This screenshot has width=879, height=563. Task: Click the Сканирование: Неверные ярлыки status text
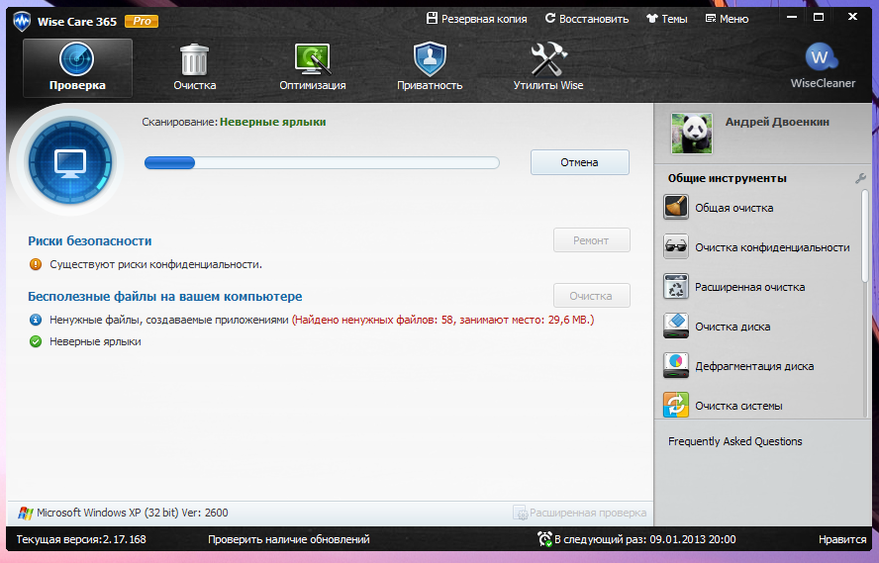coord(234,122)
